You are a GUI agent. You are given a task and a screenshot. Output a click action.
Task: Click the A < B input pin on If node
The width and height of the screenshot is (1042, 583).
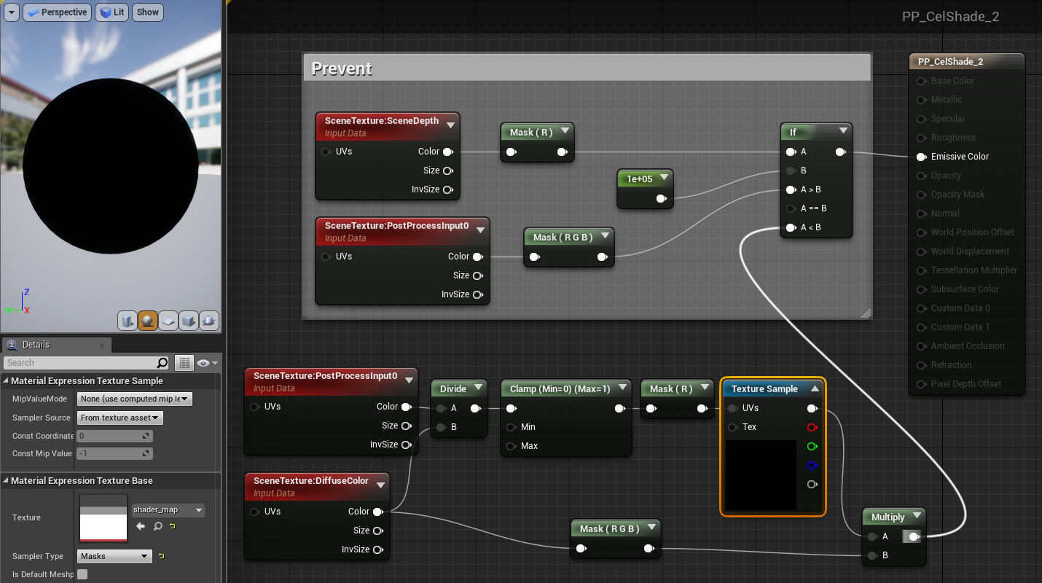click(x=791, y=227)
